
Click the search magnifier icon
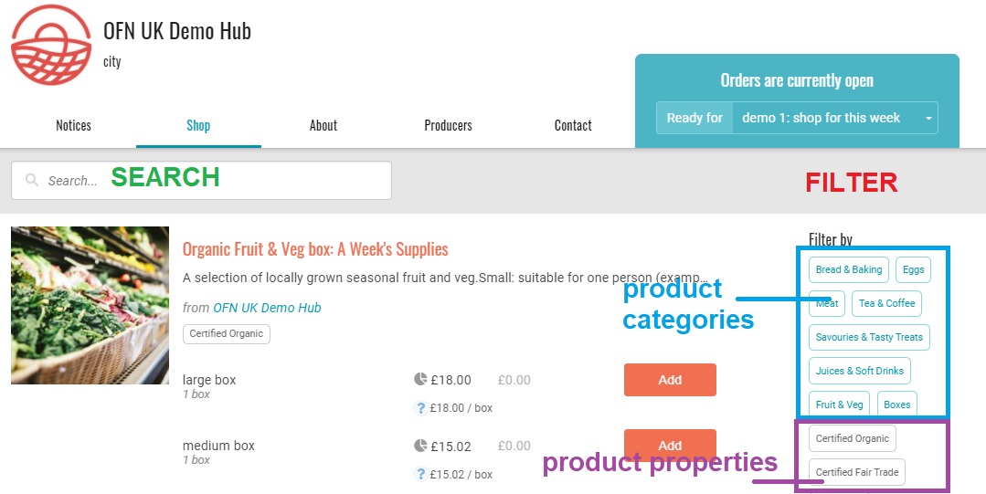click(33, 181)
